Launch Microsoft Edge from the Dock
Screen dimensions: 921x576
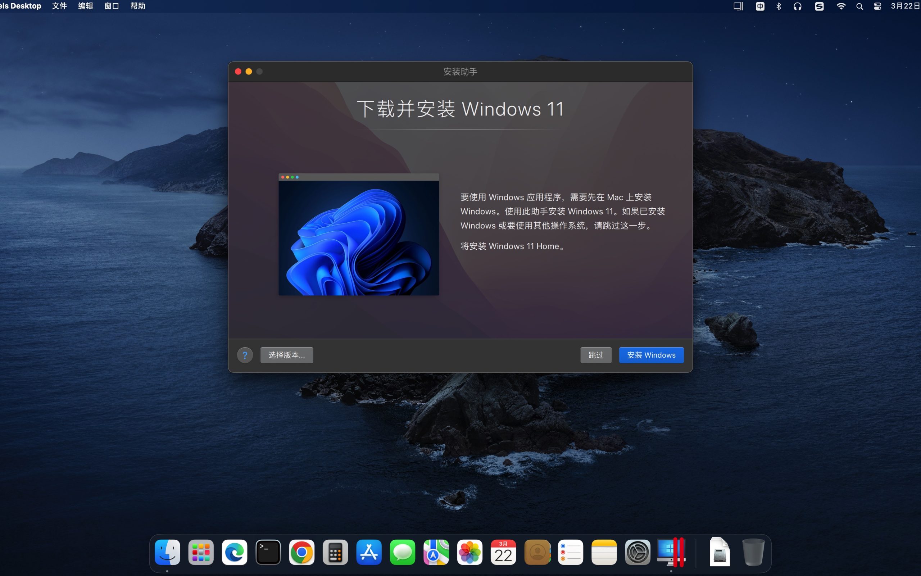(234, 552)
